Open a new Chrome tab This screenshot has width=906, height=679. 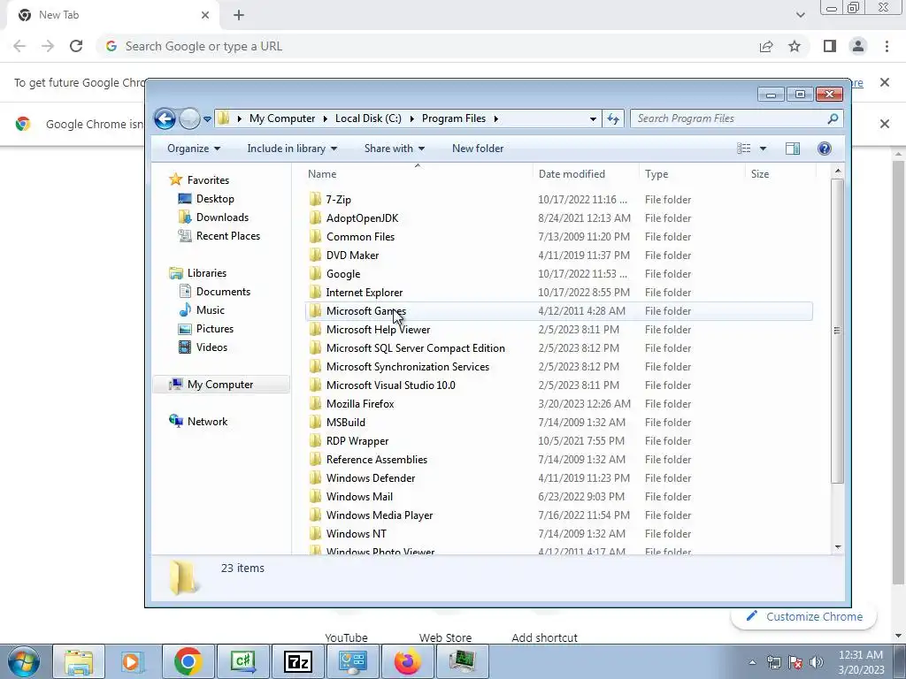239,16
